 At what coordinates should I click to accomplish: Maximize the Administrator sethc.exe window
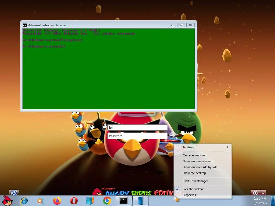click(x=182, y=25)
